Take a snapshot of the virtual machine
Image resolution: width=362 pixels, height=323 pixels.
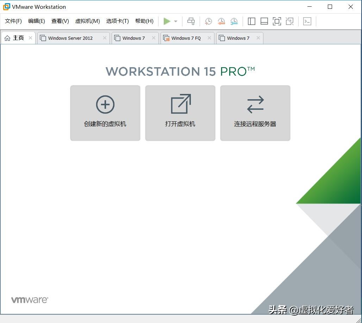pos(208,21)
